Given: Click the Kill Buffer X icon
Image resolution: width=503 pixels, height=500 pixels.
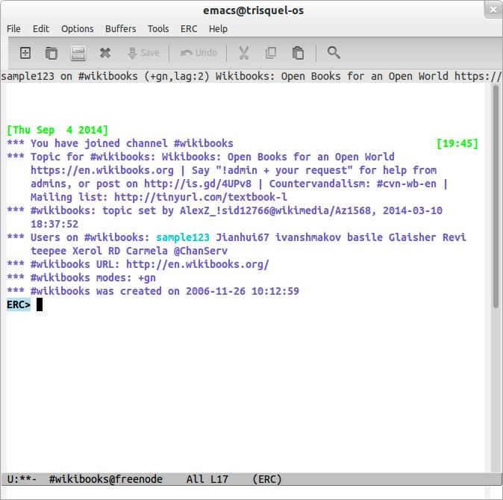Looking at the screenshot, I should tap(105, 53).
